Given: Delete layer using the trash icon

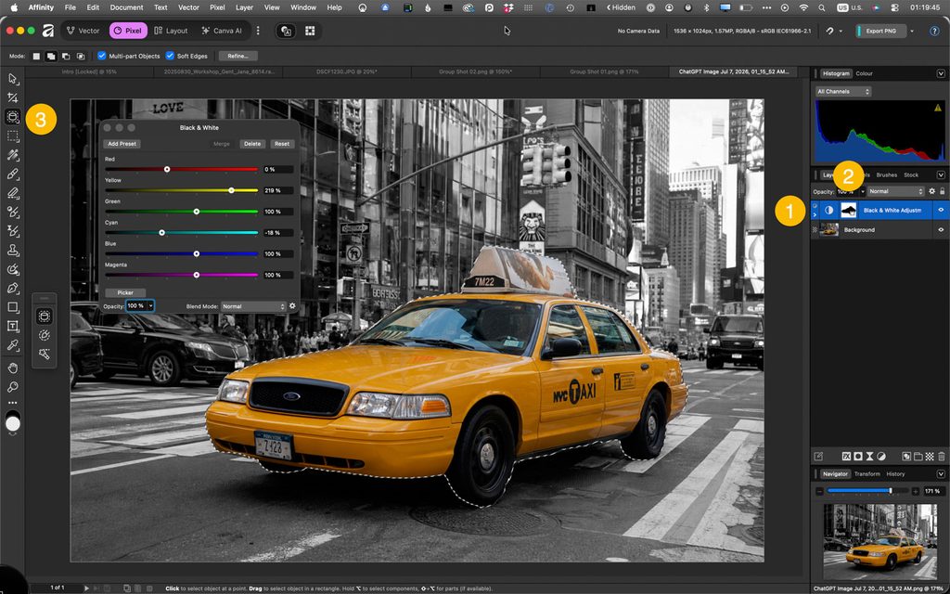Looking at the screenshot, I should [941, 457].
